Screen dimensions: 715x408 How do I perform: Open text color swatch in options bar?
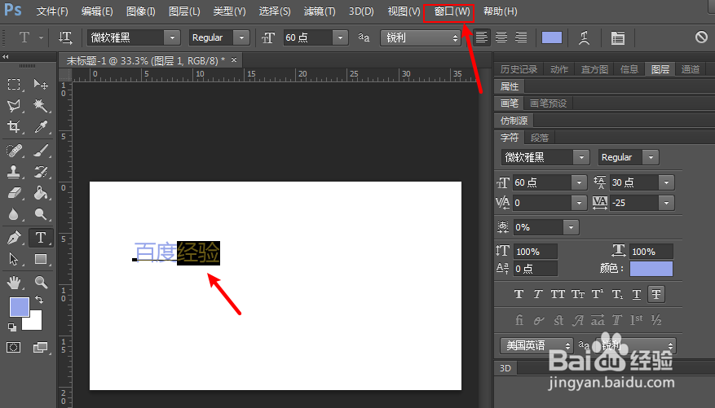[x=552, y=37]
